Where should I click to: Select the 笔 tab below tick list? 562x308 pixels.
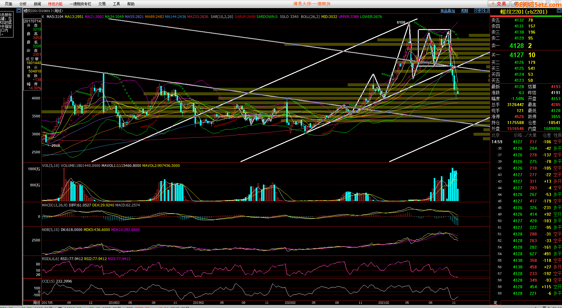pyautogui.click(x=495, y=303)
